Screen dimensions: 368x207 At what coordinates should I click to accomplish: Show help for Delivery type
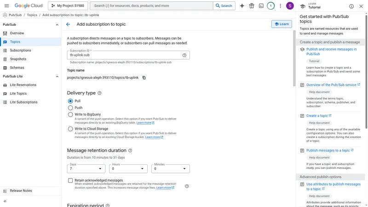(99, 93)
